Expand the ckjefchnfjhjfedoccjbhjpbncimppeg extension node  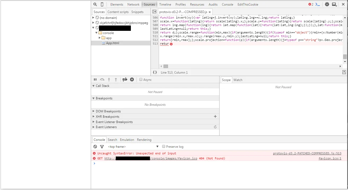(93, 23)
